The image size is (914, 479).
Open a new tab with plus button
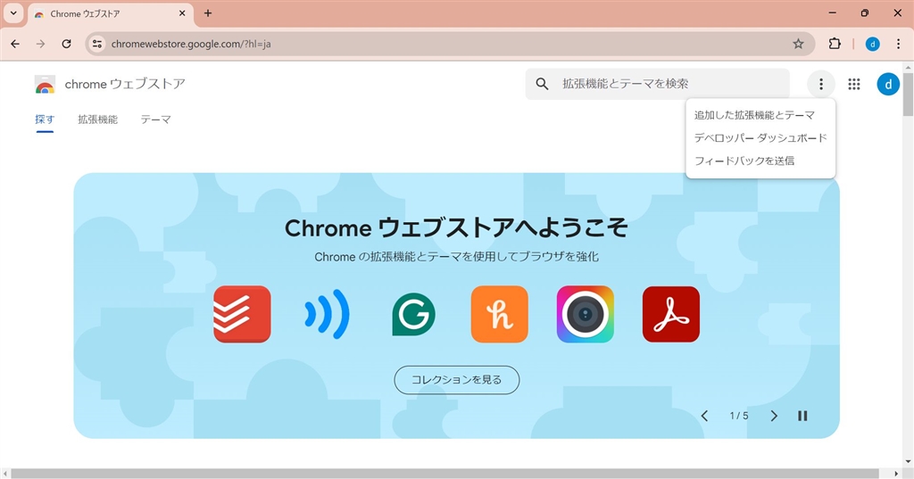(207, 12)
